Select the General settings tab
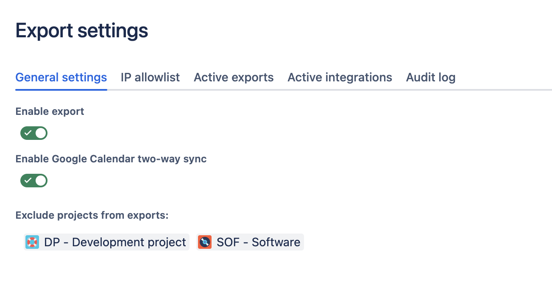 tap(61, 78)
